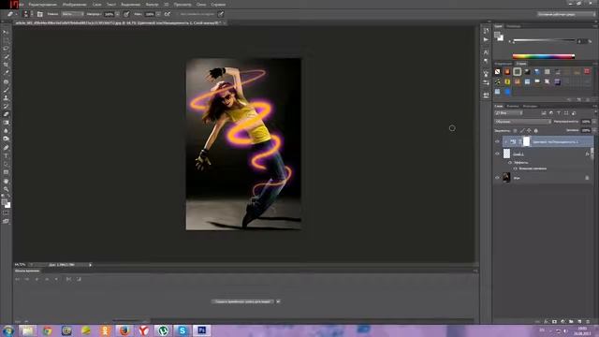
Task: Click the new group folder icon
Action: [571, 322]
